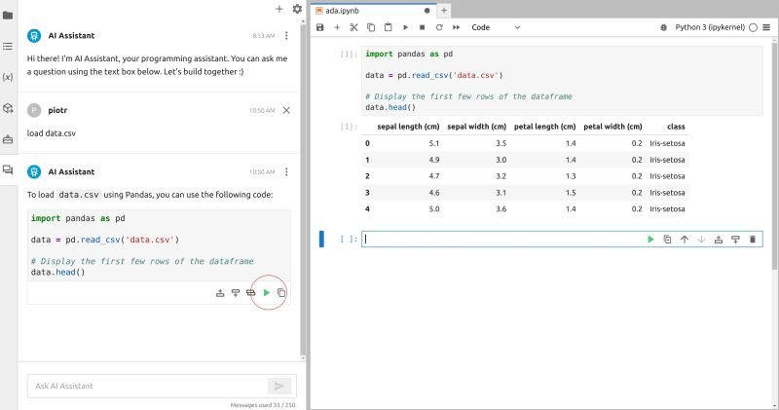
Task: Focus the Ask AI Assistant text box
Action: pyautogui.click(x=149, y=387)
